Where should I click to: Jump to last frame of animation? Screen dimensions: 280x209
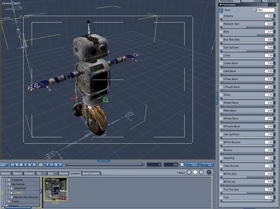pos(34,165)
